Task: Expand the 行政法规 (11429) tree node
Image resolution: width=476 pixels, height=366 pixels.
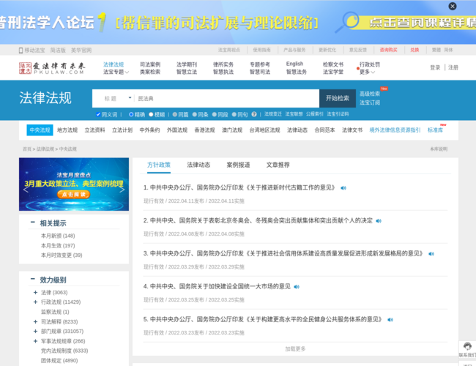Action: pyautogui.click(x=35, y=302)
